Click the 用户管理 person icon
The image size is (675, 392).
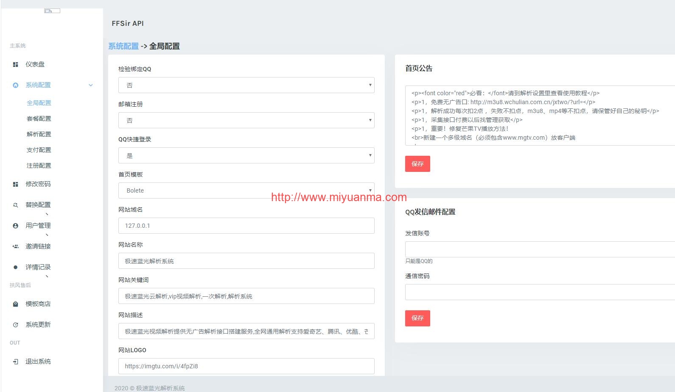(x=16, y=226)
